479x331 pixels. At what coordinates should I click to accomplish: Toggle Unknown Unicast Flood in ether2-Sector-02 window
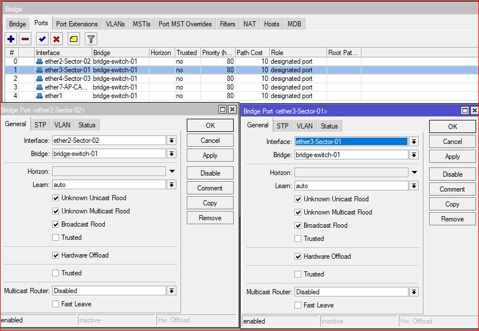[x=56, y=198]
